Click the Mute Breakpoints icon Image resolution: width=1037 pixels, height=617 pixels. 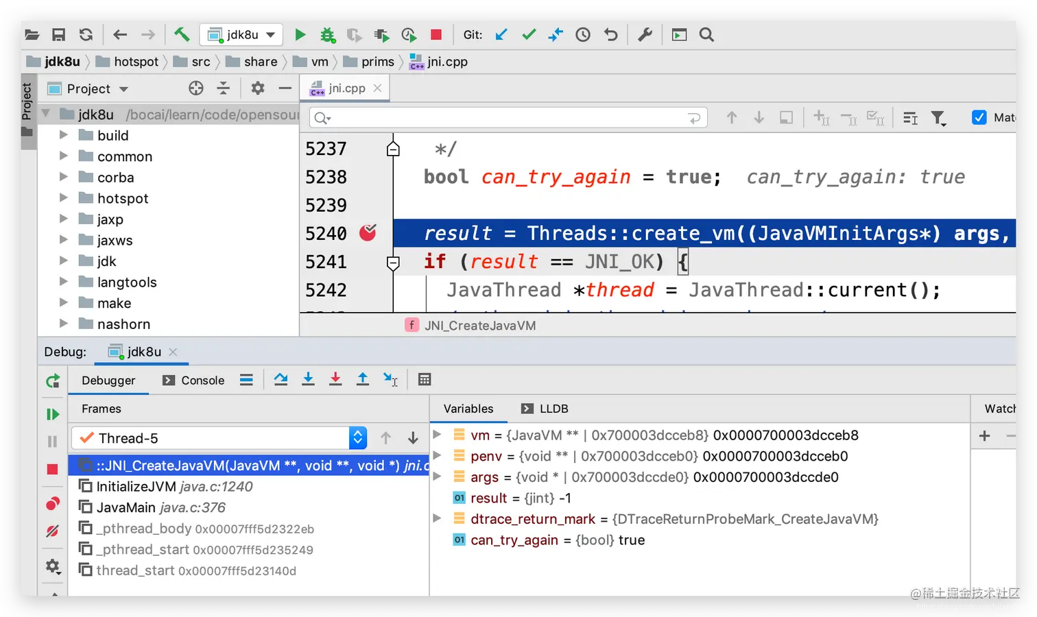[x=52, y=531]
